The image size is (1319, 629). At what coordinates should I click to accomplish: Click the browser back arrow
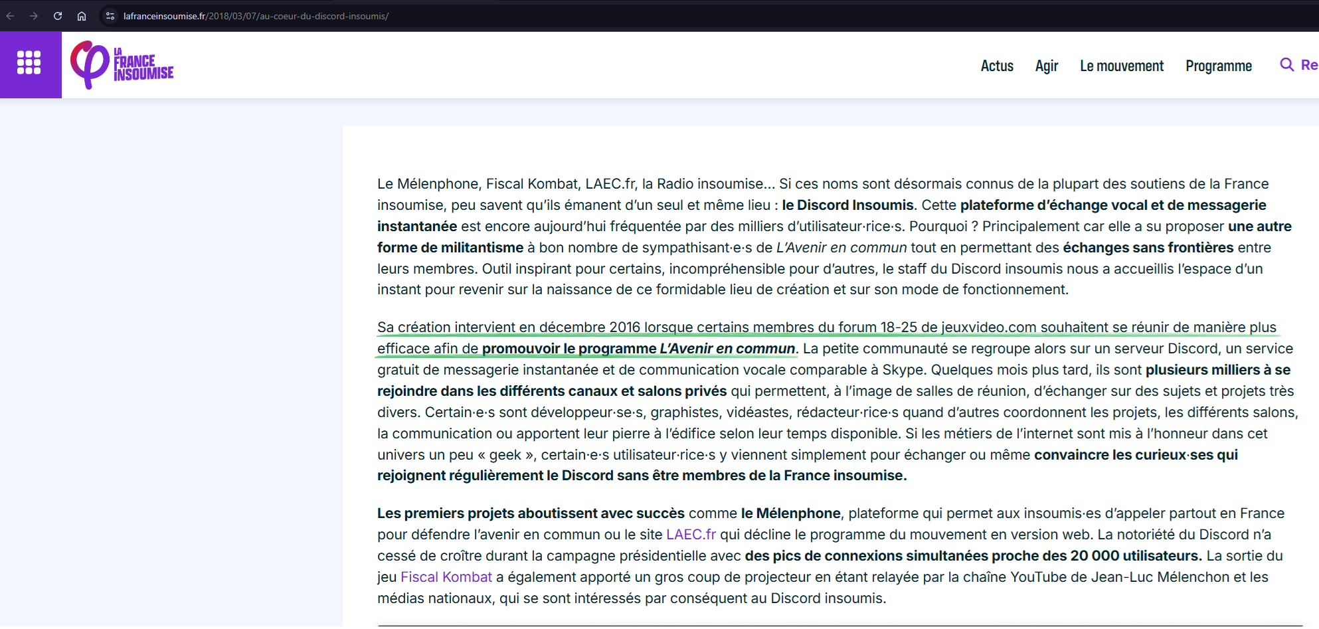coord(11,16)
